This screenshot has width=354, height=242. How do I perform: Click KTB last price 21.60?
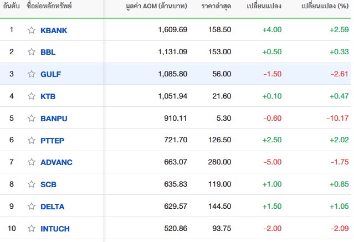click(x=222, y=96)
